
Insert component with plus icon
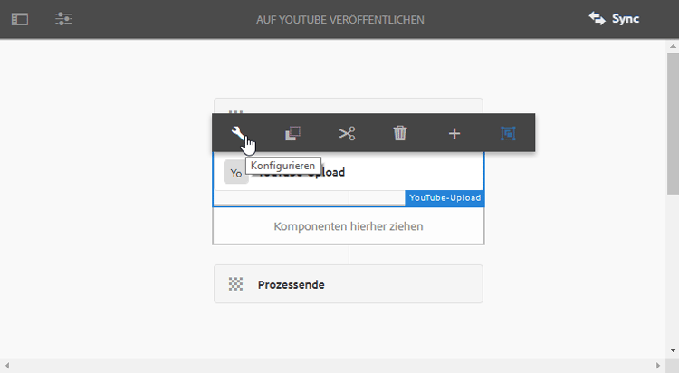[454, 133]
